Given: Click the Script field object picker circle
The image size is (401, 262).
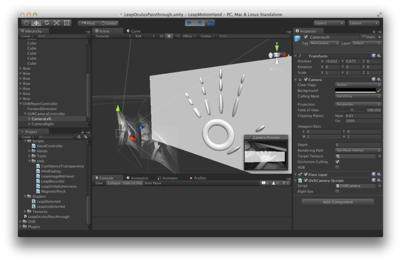Looking at the screenshot, I should 379,186.
